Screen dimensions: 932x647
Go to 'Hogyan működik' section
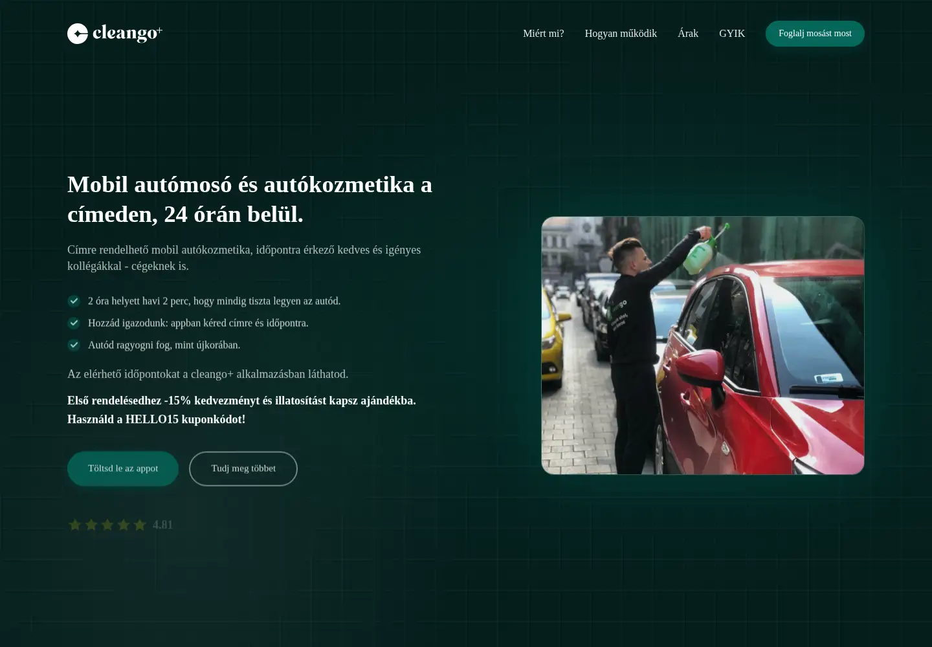(x=621, y=34)
